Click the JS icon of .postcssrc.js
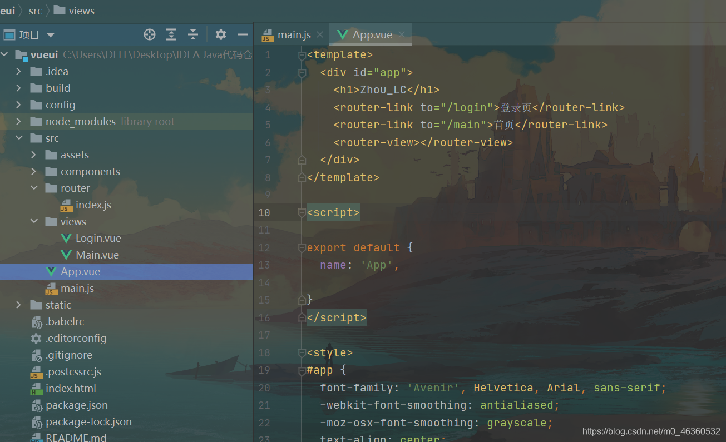This screenshot has width=726, height=442. tap(36, 372)
